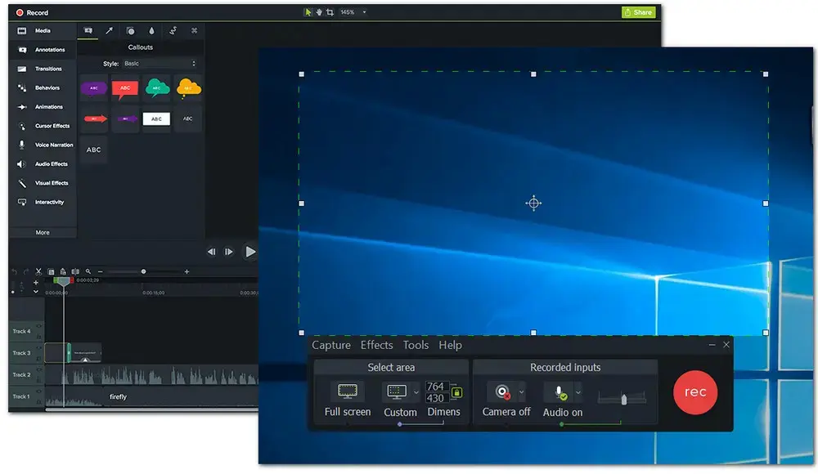Click the audio input level slider

coord(622,398)
